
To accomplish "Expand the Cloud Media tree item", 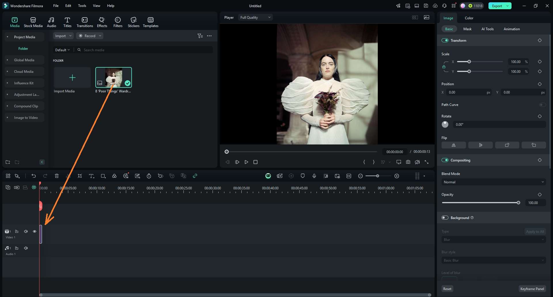I will point(7,72).
